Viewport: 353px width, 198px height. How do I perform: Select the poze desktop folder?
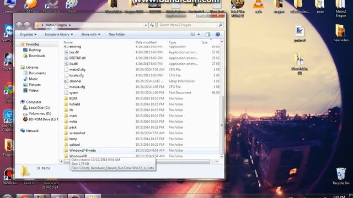click(320, 7)
